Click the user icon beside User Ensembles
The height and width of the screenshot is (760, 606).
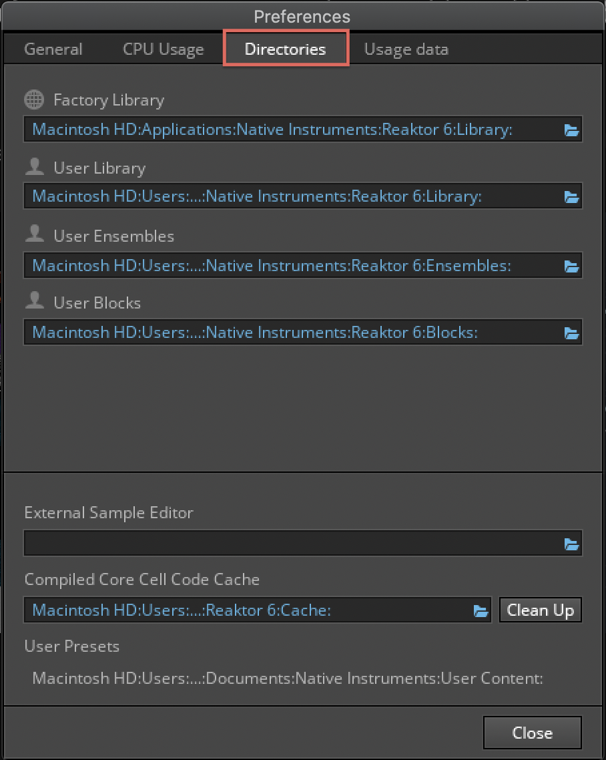34,235
